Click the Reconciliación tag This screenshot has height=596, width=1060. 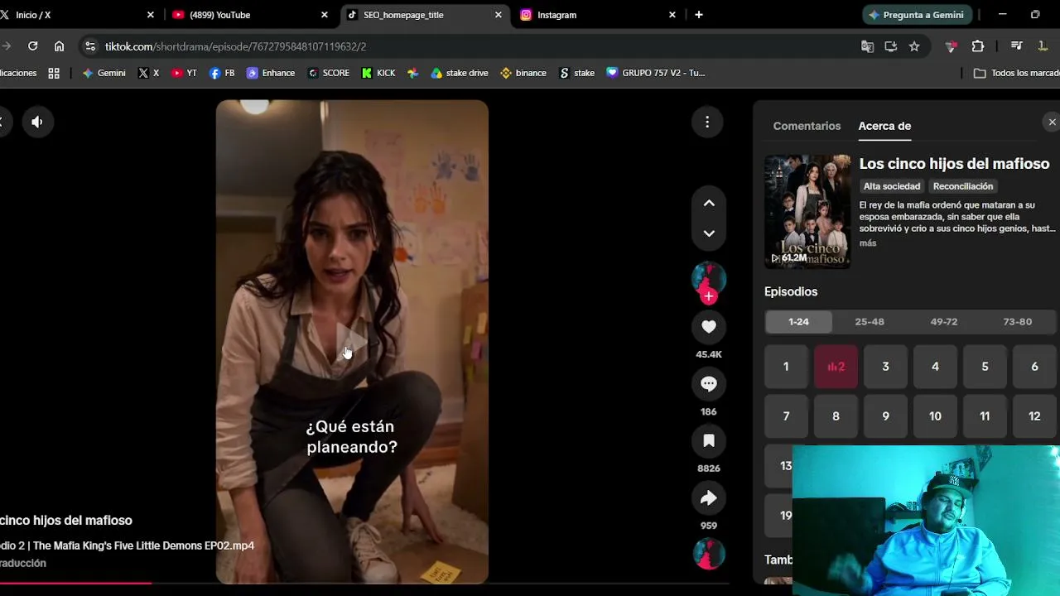click(962, 186)
